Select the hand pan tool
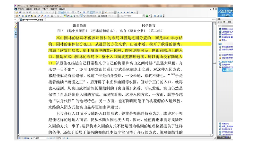This screenshot has width=257, height=143. [x=16, y=16]
